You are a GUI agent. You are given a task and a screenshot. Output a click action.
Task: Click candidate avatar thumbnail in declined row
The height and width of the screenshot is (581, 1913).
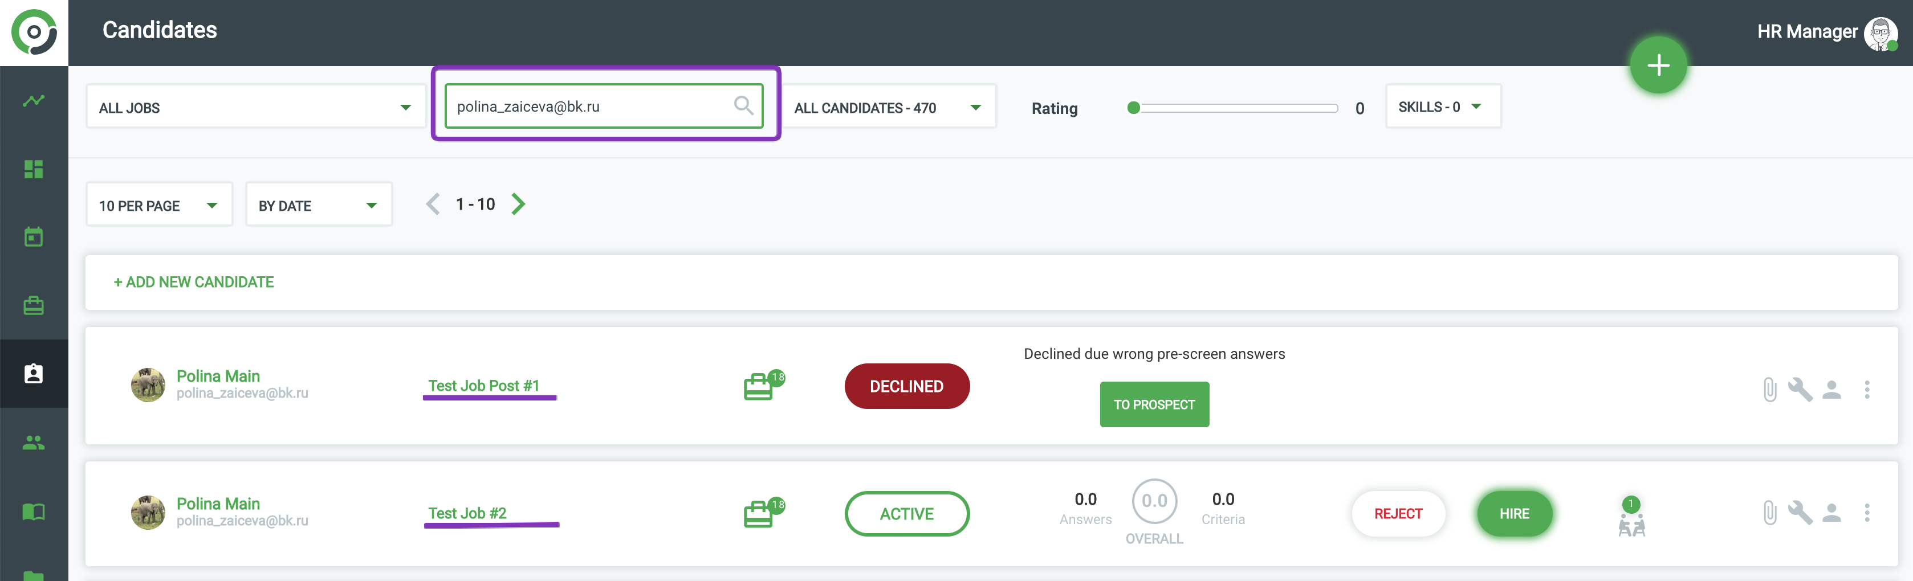[148, 385]
